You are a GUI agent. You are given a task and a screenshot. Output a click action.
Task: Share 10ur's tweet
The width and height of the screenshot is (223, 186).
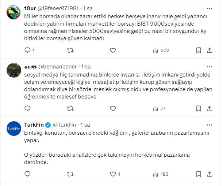[x=209, y=50]
